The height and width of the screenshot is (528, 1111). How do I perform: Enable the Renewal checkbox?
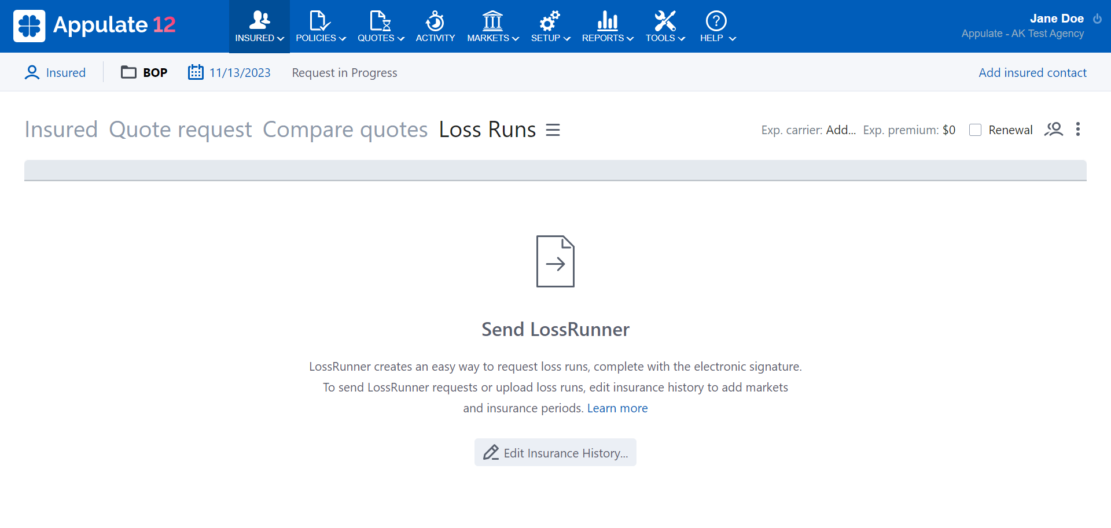[976, 130]
